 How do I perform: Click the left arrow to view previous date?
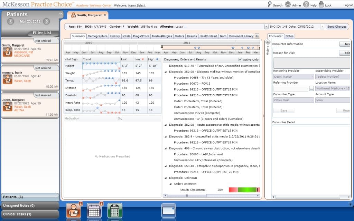(10, 21)
